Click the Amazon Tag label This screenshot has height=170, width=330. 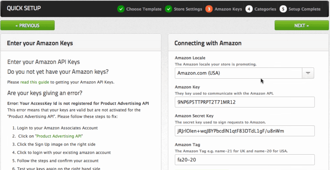click(188, 145)
